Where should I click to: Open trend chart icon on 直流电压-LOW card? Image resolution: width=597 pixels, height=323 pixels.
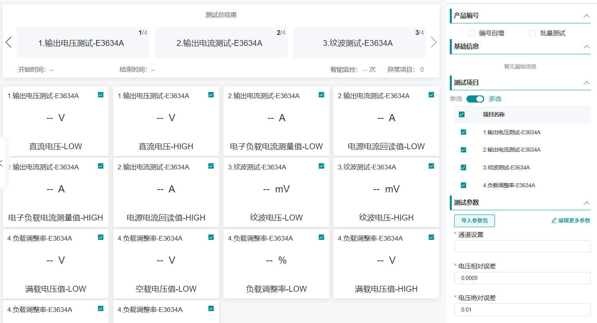click(x=101, y=95)
